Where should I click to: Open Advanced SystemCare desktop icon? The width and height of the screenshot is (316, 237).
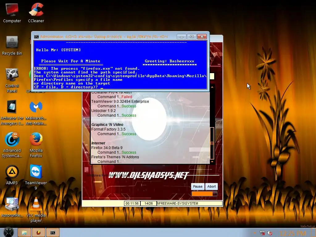click(x=12, y=145)
